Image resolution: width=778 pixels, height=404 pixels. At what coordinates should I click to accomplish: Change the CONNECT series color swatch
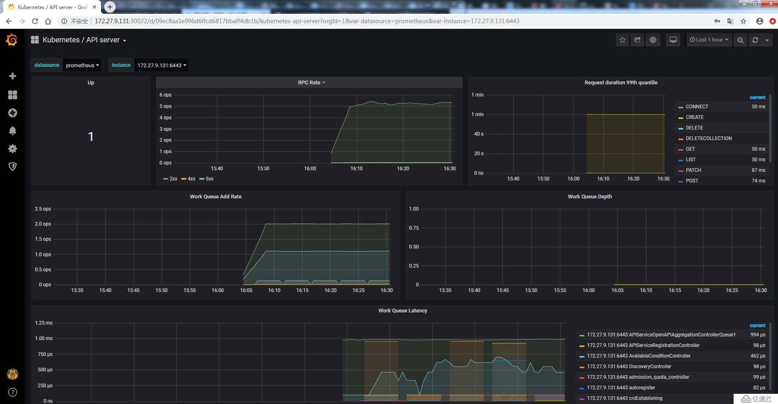point(681,107)
